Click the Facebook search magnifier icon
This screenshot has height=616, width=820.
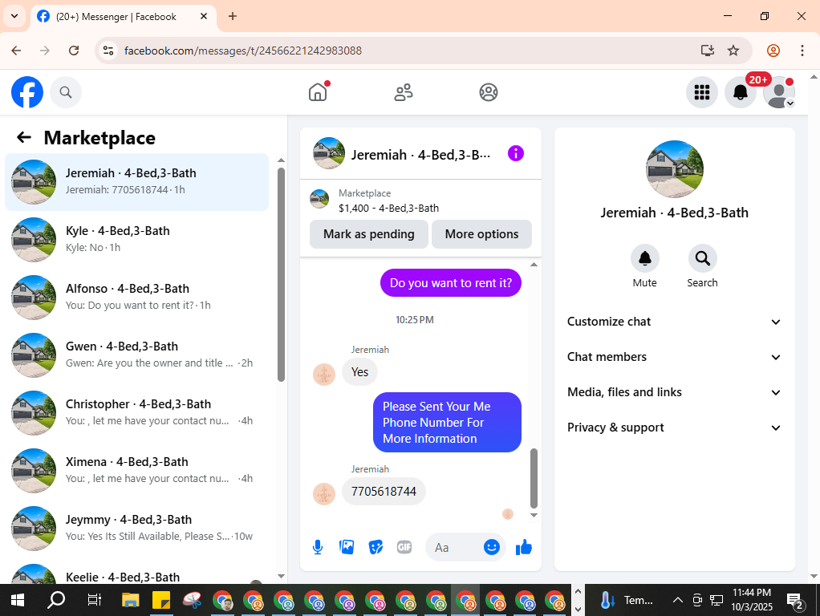pyautogui.click(x=65, y=92)
